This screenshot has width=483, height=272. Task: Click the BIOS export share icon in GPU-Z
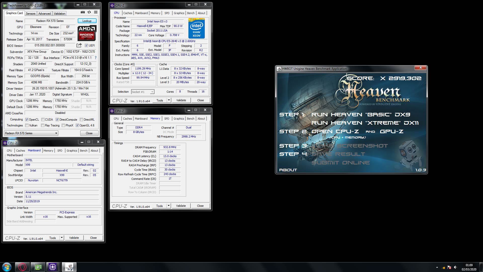79,45
